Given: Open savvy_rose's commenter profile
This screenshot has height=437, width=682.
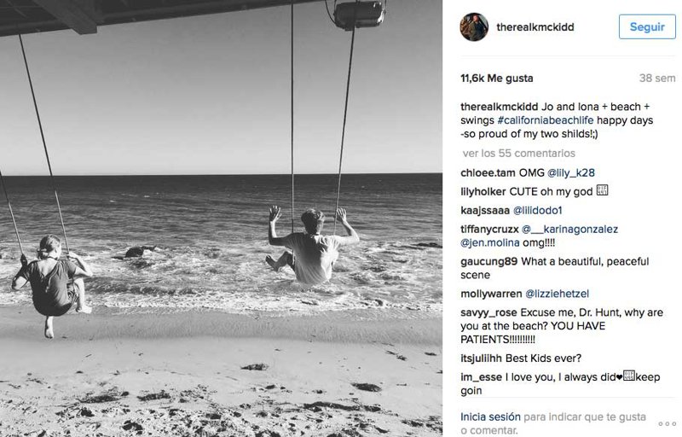Looking at the screenshot, I should click(488, 313).
